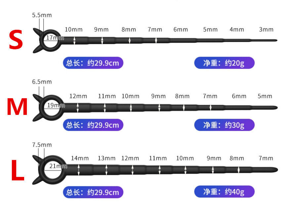
Task: Click the 13mm label in the L row
Action: point(106,158)
